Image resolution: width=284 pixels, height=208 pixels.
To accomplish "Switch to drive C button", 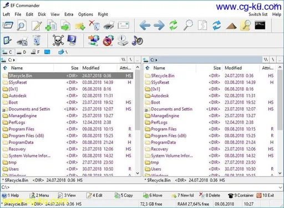I will tap(7, 52).
